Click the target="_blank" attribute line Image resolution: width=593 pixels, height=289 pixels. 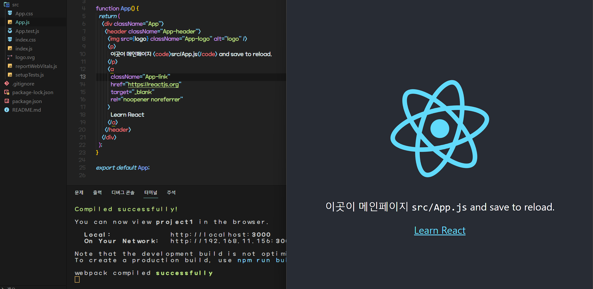pyautogui.click(x=132, y=92)
